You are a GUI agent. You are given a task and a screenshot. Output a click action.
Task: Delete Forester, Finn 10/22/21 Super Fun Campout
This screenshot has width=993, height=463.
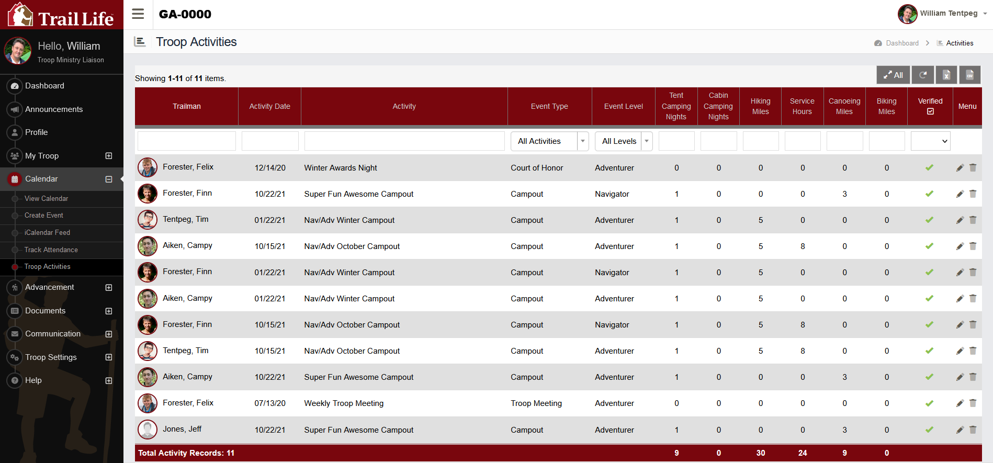[973, 194]
